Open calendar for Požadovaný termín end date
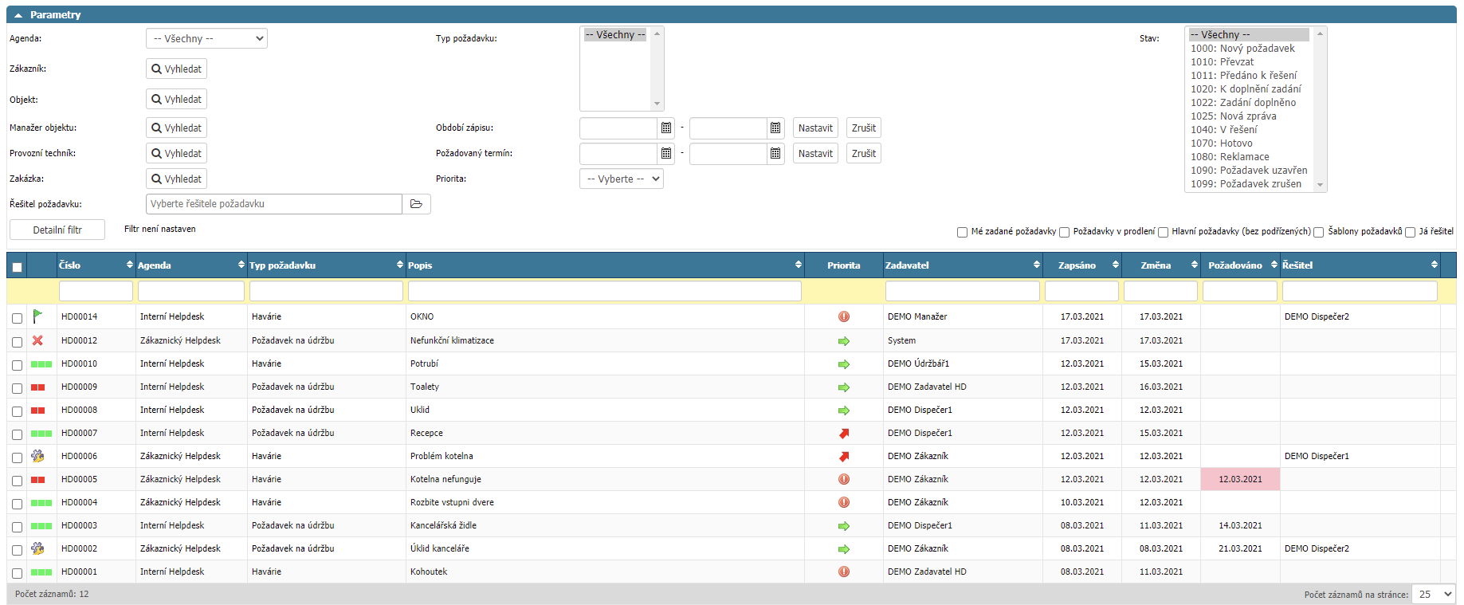The height and width of the screenshot is (605, 1464). coord(775,154)
